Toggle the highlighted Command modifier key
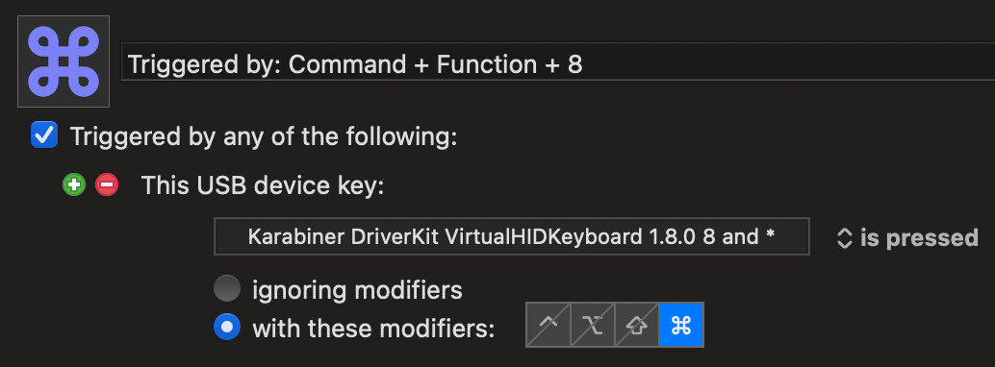Screen dimensions: 995x367 pos(681,325)
